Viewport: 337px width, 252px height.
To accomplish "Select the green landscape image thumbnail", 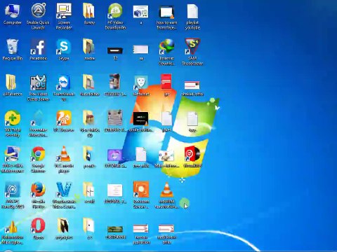I will point(115,229).
